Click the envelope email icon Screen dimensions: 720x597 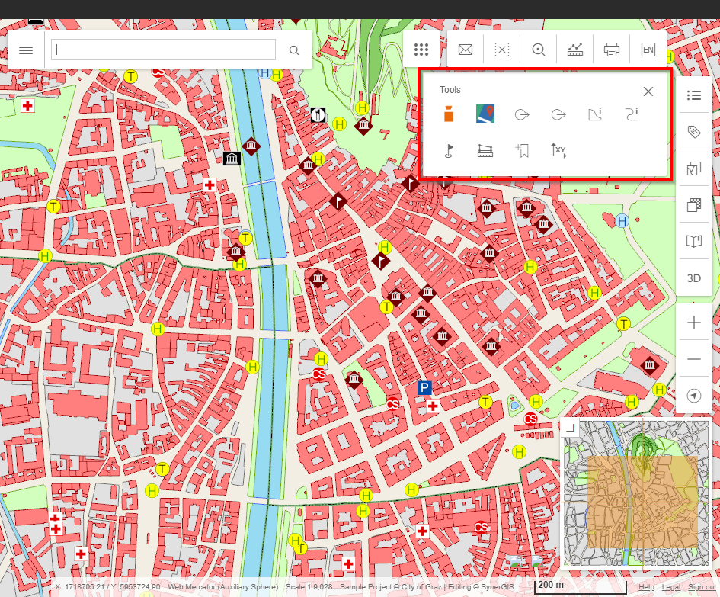[x=466, y=50]
